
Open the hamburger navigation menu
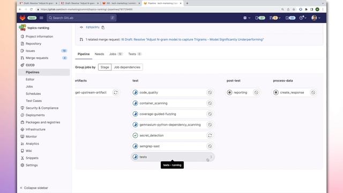click(x=41, y=18)
